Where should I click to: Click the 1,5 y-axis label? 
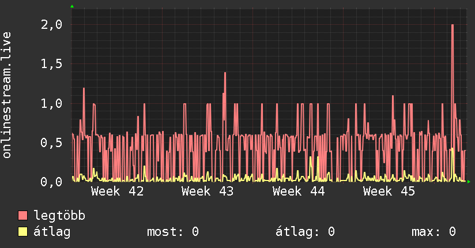pyautogui.click(x=51, y=64)
